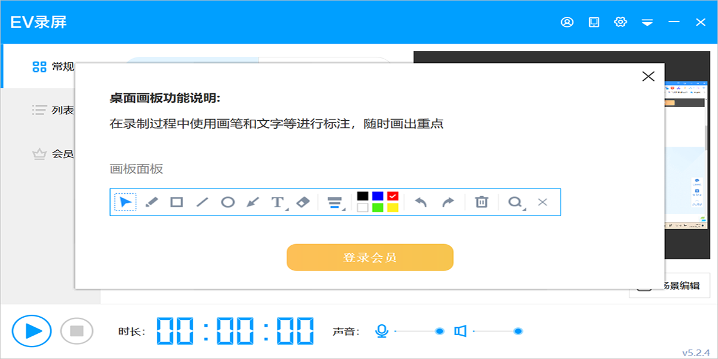Toggle the selection pointer tool

coord(126,202)
